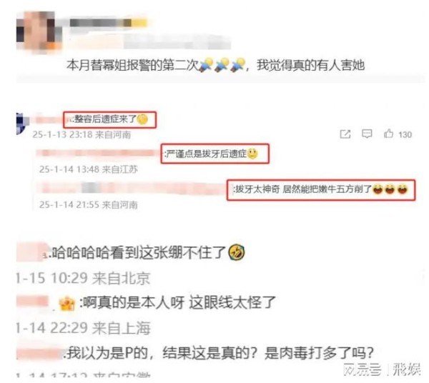Click the share/forward icon on first comment

click(x=345, y=134)
